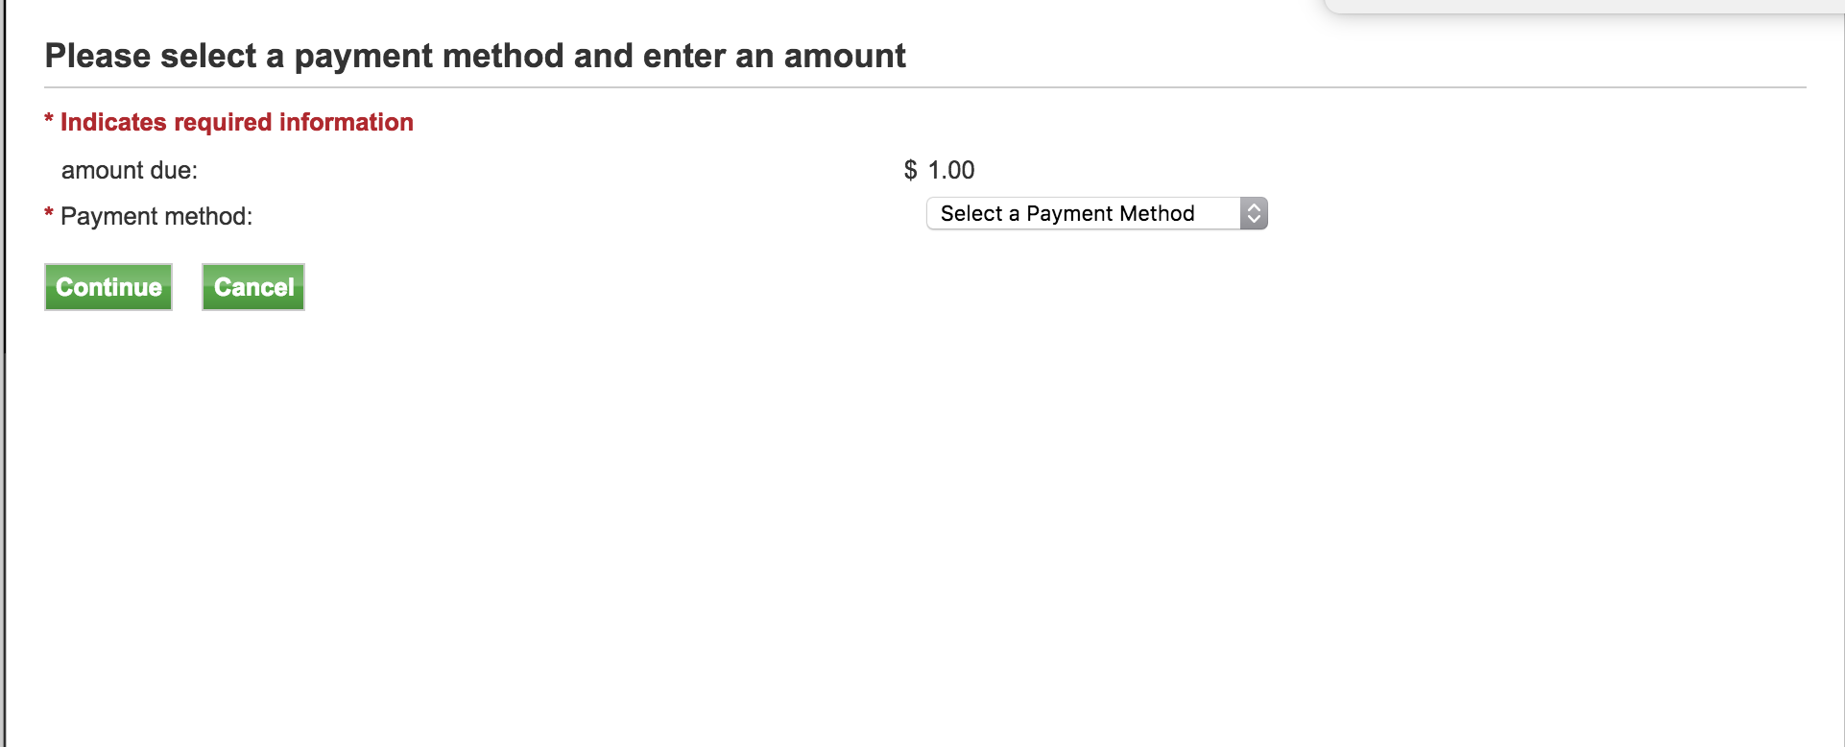The image size is (1845, 747).
Task: Click the word "Indicates" in red notice
Action: pyautogui.click(x=113, y=122)
